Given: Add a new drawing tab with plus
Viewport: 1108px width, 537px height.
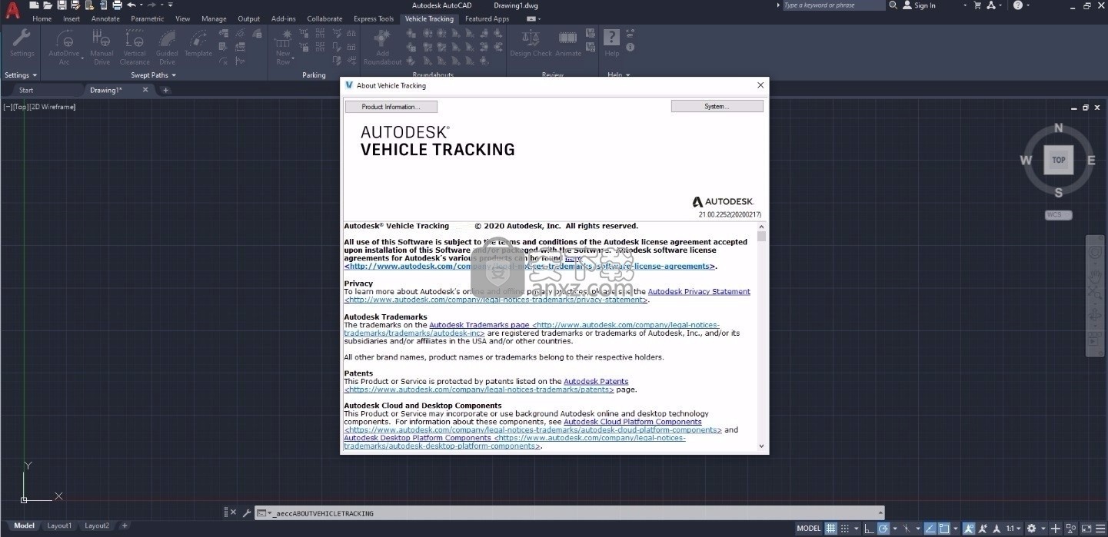Looking at the screenshot, I should coord(165,90).
